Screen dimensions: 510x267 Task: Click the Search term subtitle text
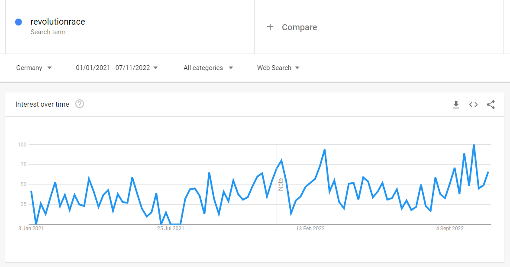click(x=48, y=32)
